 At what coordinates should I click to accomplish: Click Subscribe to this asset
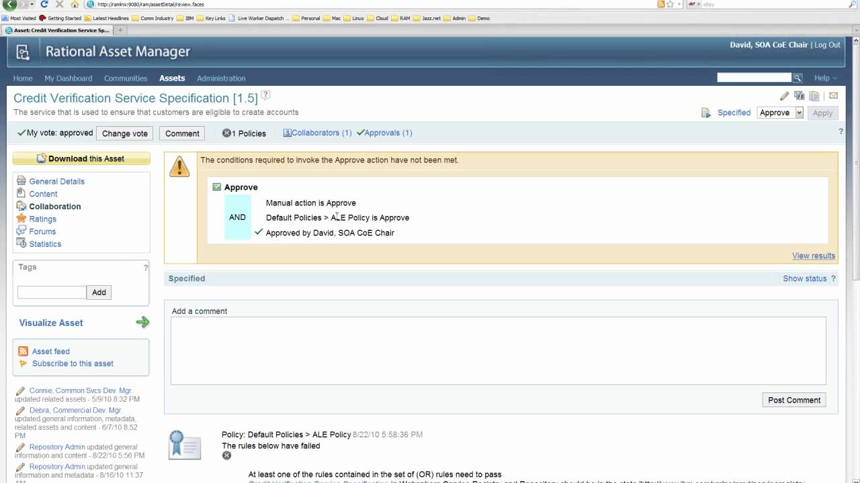click(x=73, y=364)
